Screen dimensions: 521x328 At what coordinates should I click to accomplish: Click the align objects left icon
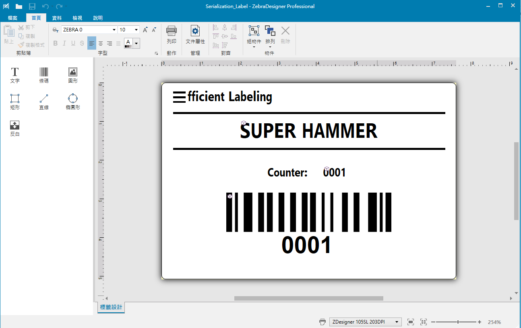point(215,28)
